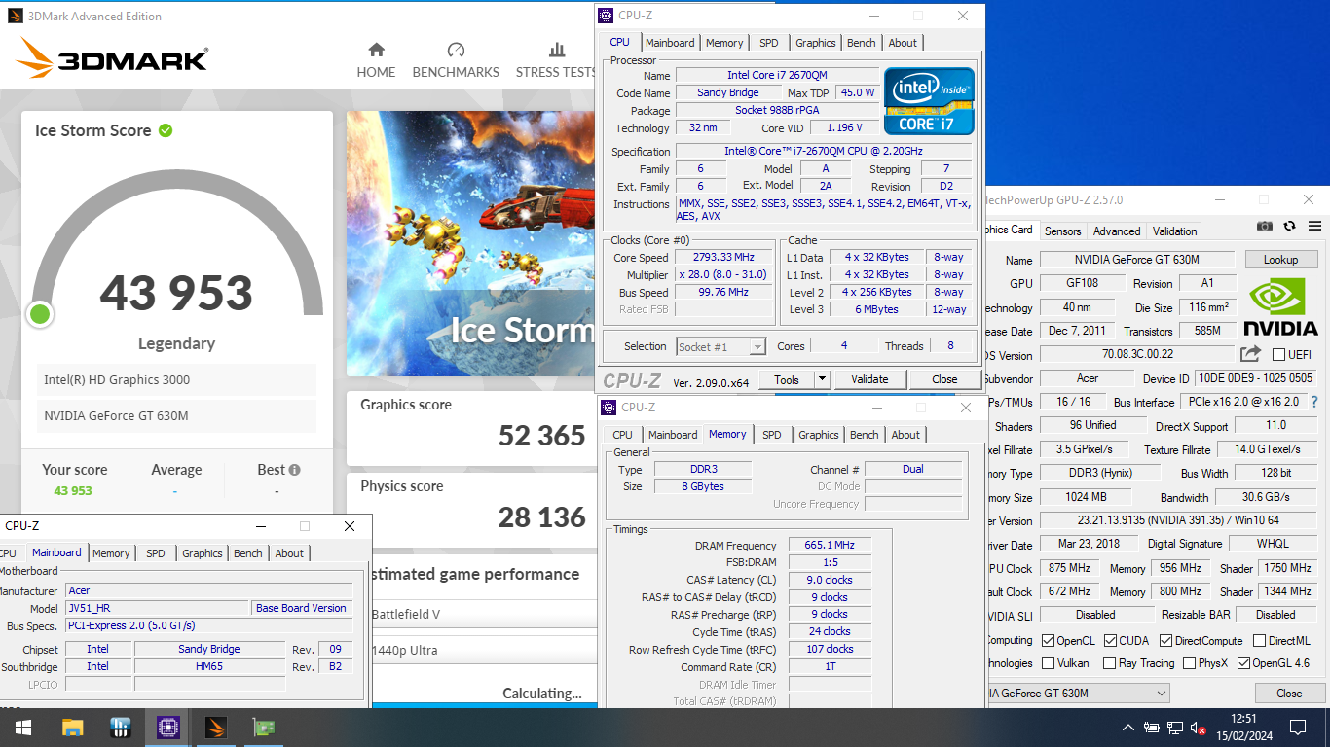Click the Base Board Version field in CPU-Z Mainboard

(301, 608)
